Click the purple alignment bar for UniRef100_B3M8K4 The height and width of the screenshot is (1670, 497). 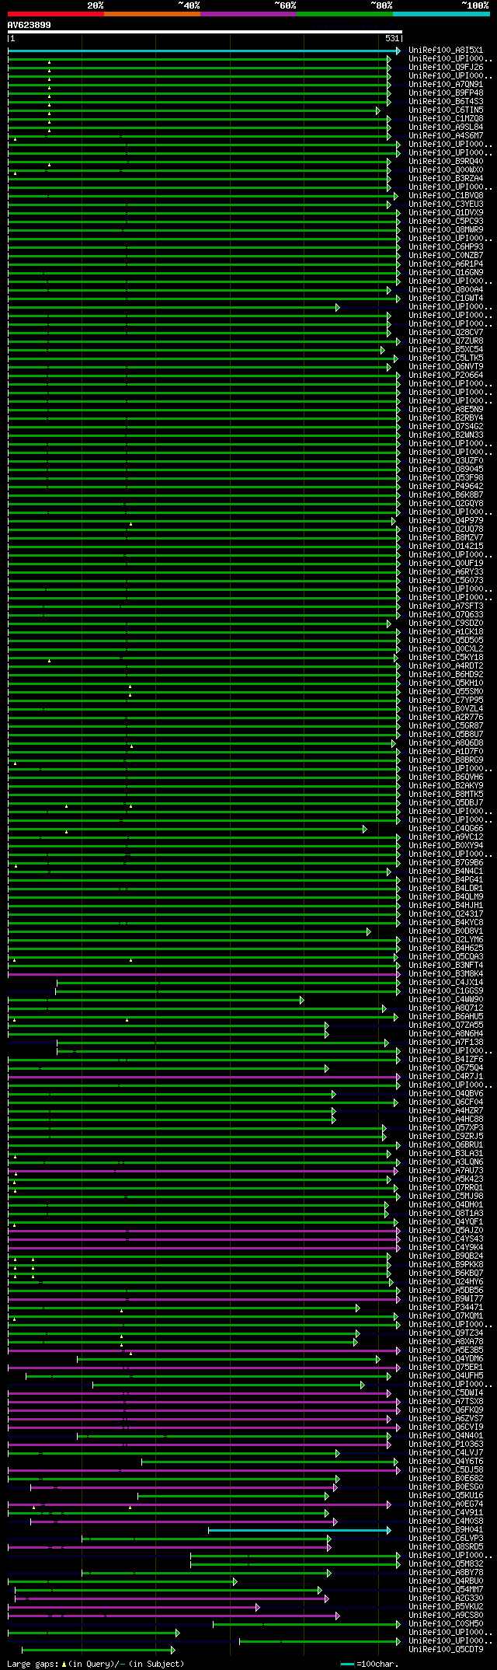point(203,974)
